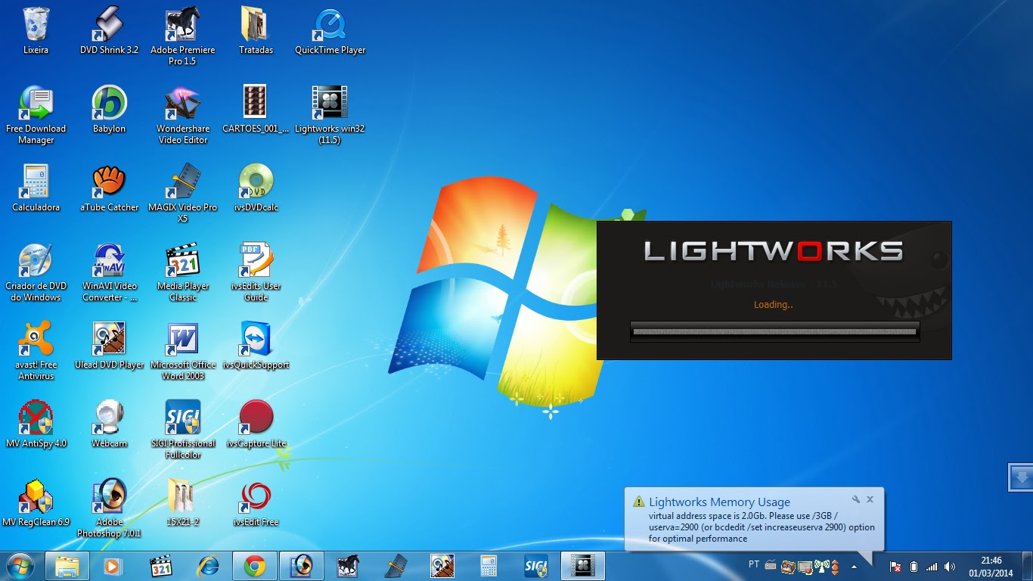Open the Action Center flag icon
1033x581 pixels.
coord(895,566)
